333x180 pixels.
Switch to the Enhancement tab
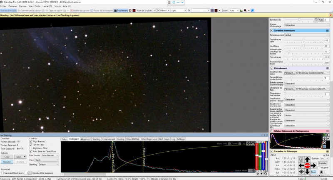[x=109, y=139]
